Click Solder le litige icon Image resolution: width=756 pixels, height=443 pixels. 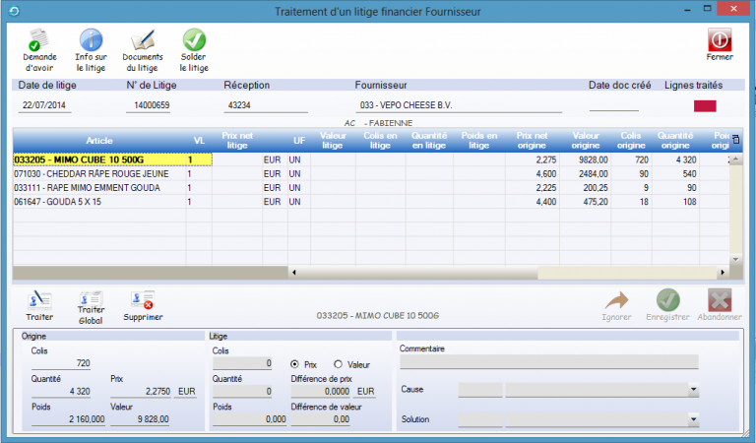(194, 41)
